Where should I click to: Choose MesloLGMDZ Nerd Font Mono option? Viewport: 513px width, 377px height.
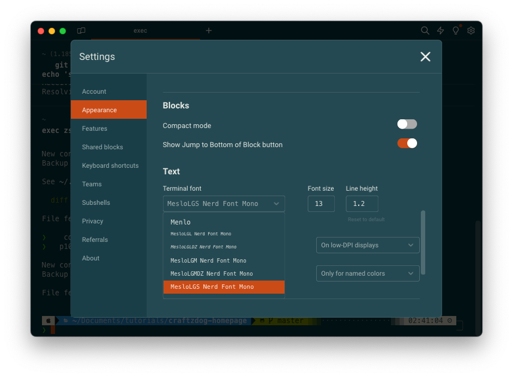tap(224, 273)
